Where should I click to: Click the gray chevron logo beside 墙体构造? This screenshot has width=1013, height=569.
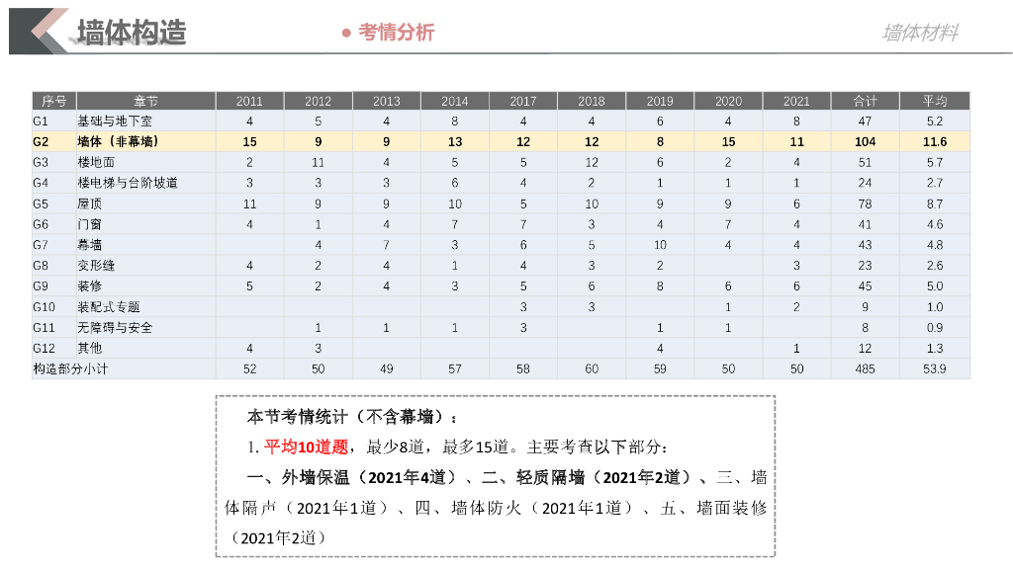pos(40,31)
